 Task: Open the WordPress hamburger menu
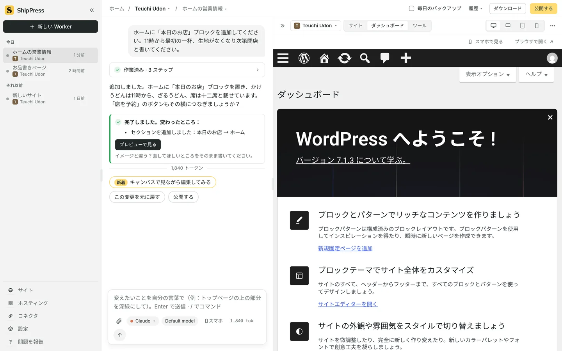coord(283,58)
